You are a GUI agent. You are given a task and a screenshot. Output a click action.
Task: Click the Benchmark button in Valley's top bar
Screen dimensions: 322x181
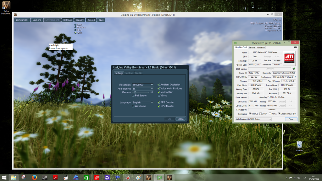tap(22, 20)
